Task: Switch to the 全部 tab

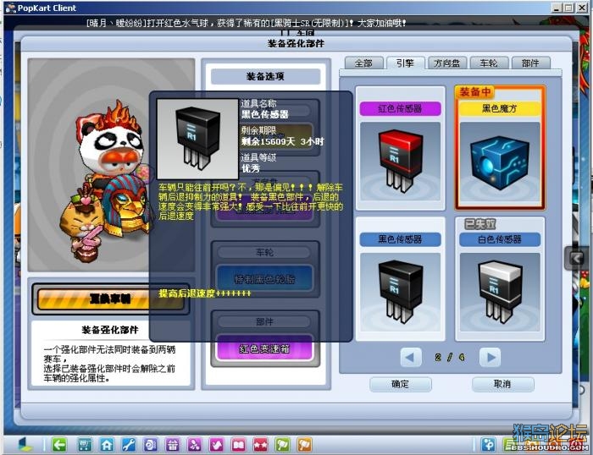Action: coord(363,63)
